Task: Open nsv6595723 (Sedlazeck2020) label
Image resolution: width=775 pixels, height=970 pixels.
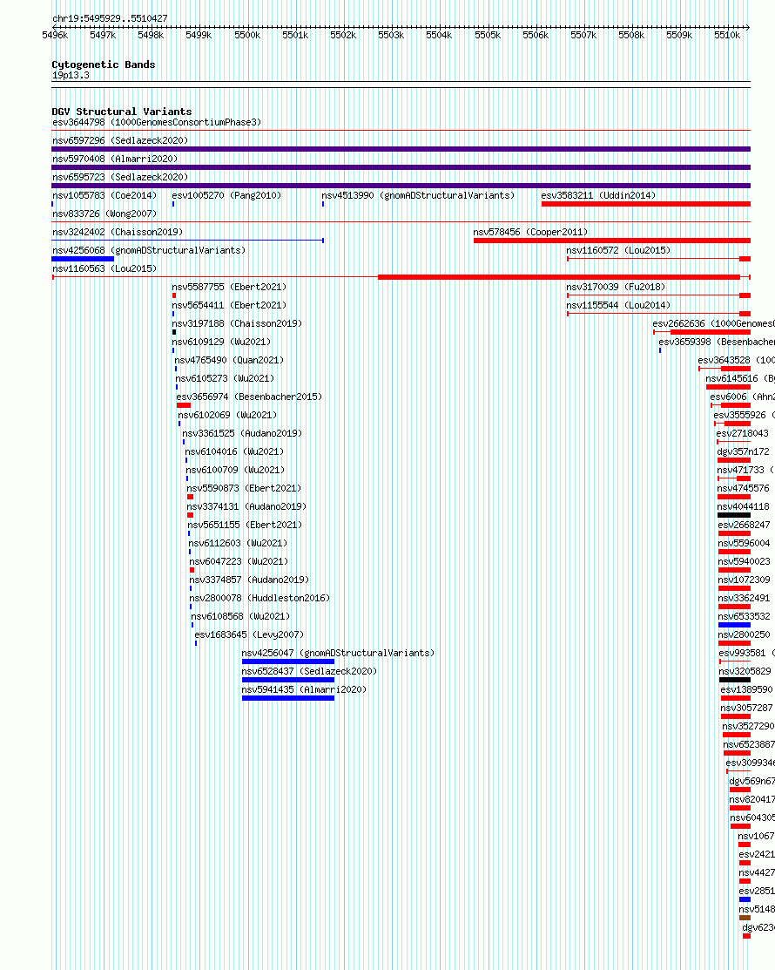Action: pos(120,177)
